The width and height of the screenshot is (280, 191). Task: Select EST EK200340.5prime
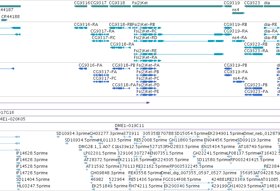point(182,186)
